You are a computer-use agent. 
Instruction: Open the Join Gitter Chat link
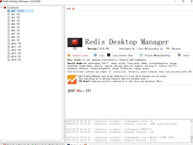pyautogui.click(x=123, y=55)
